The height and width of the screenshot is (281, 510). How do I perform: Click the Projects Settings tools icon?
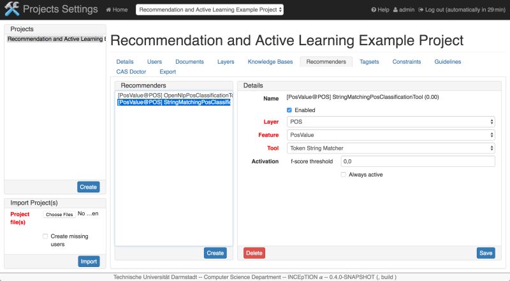pos(12,9)
